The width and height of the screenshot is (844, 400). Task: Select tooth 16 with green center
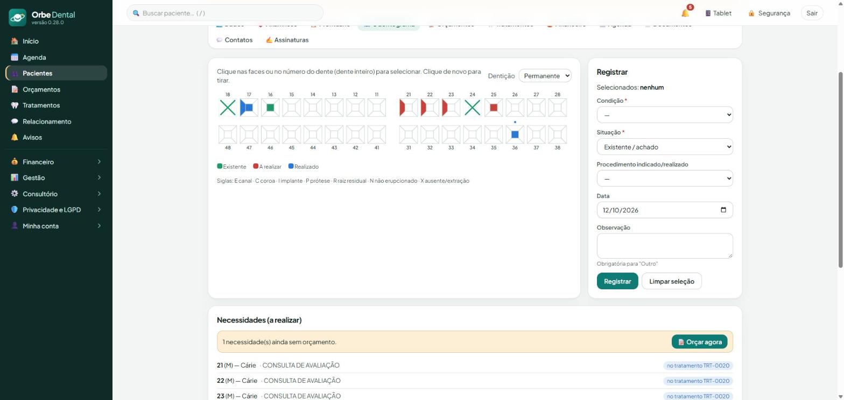[270, 108]
